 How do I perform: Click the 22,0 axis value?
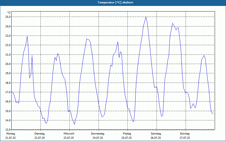tap(8, 45)
